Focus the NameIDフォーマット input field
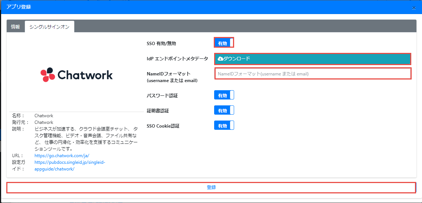This screenshot has height=203, width=422. click(x=313, y=74)
